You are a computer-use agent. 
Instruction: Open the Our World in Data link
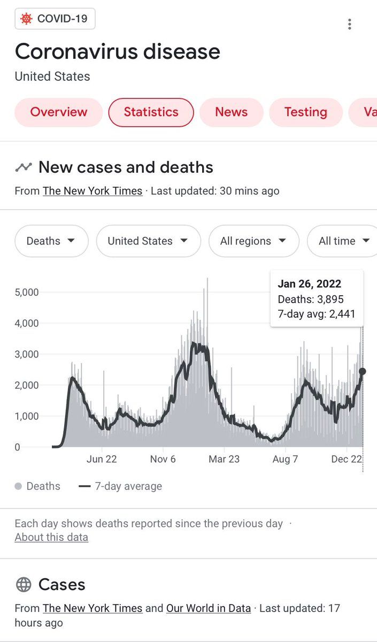[209, 608]
